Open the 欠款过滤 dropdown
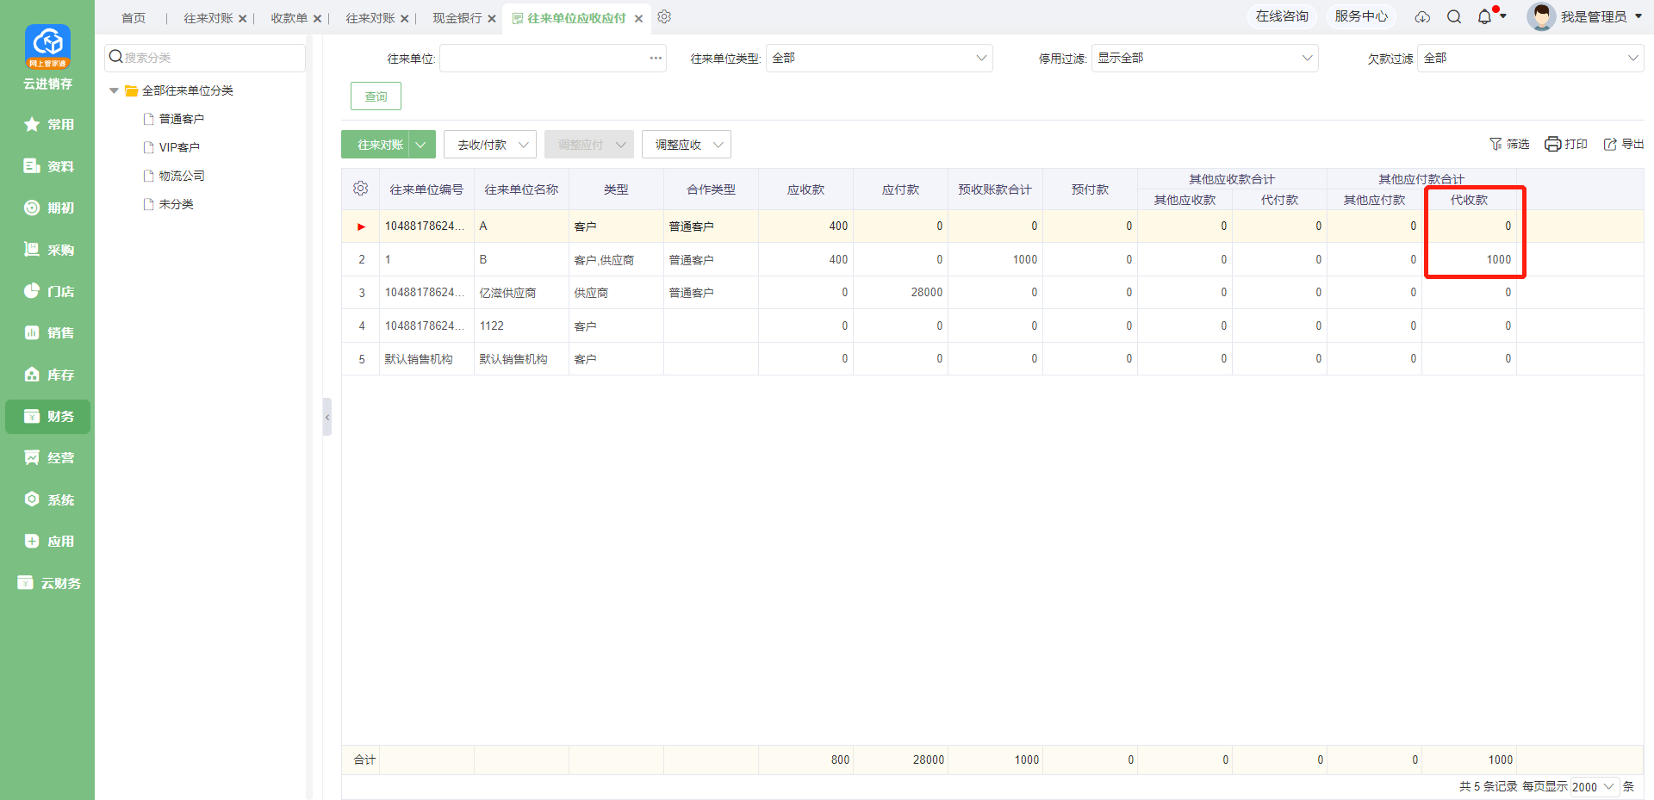 [x=1530, y=58]
